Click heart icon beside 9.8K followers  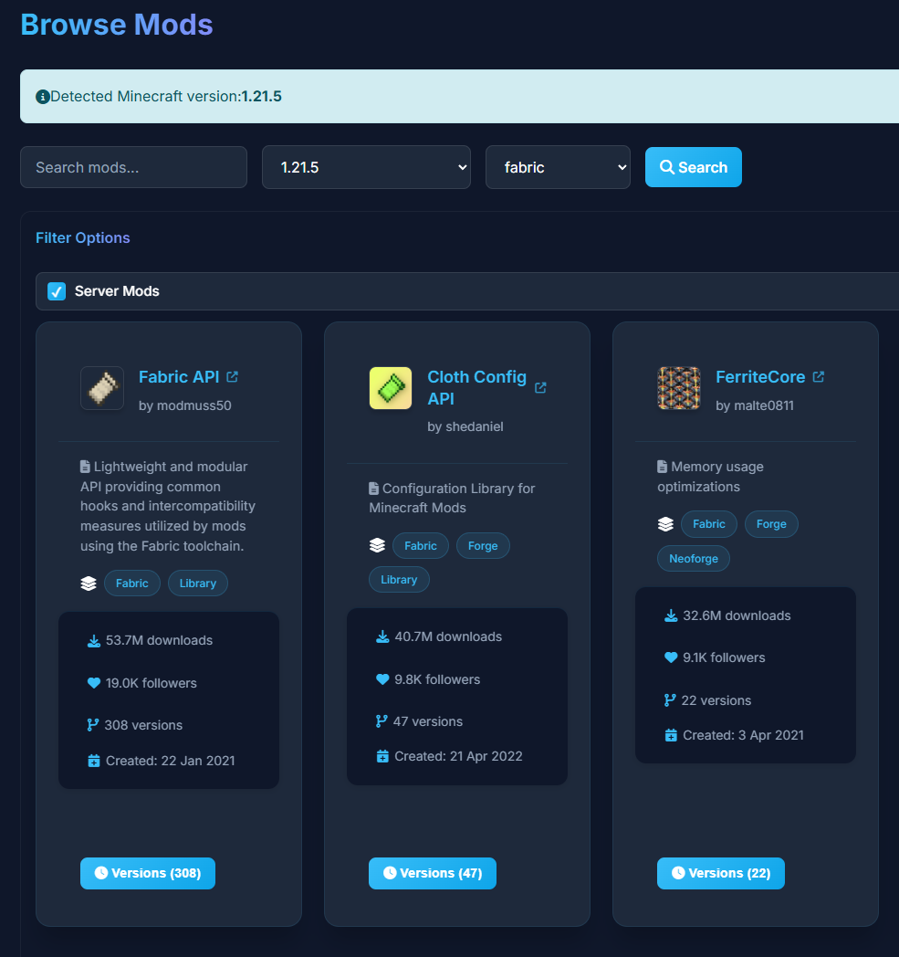[x=382, y=679]
